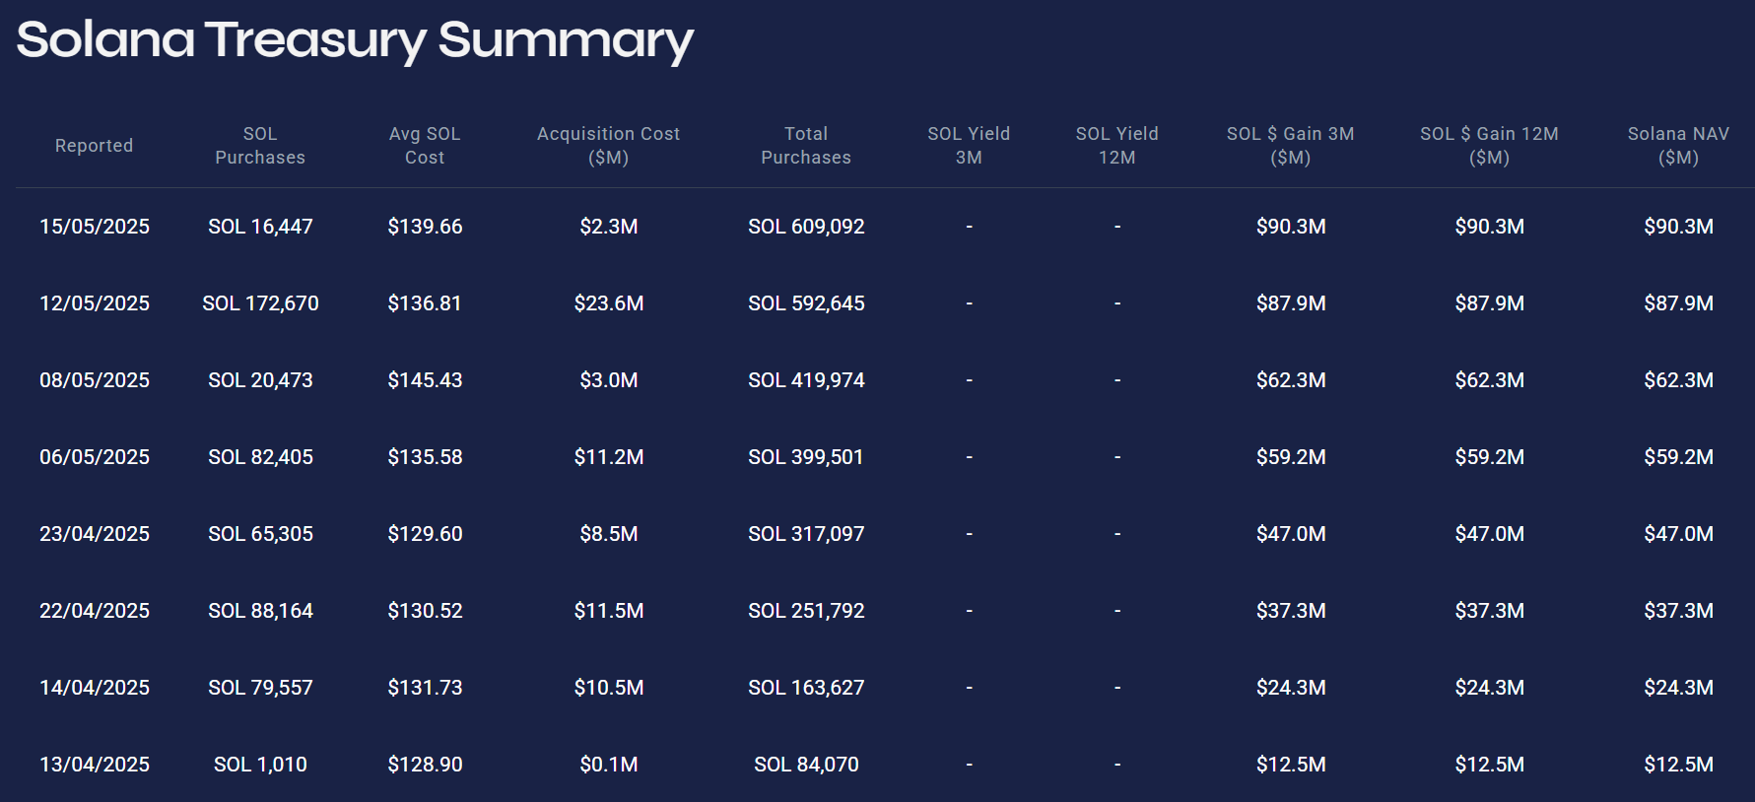Select total purchases SOL 609,092
Viewport: 1755px width, 802px height.
tap(806, 227)
